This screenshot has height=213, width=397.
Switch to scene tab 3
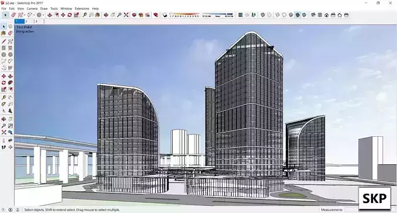click(39, 22)
